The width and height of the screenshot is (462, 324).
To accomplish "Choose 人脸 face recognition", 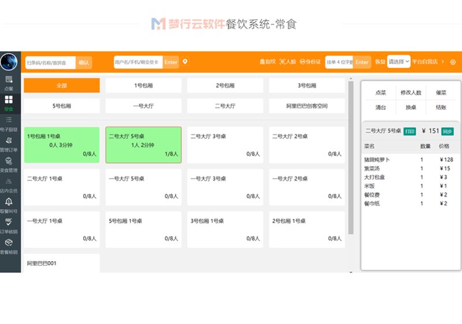I will (x=288, y=62).
